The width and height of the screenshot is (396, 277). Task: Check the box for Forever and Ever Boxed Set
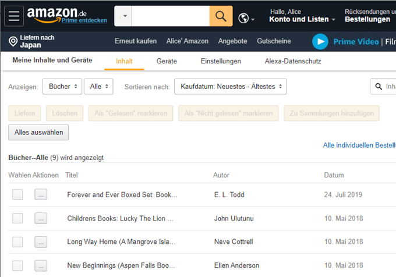click(17, 194)
